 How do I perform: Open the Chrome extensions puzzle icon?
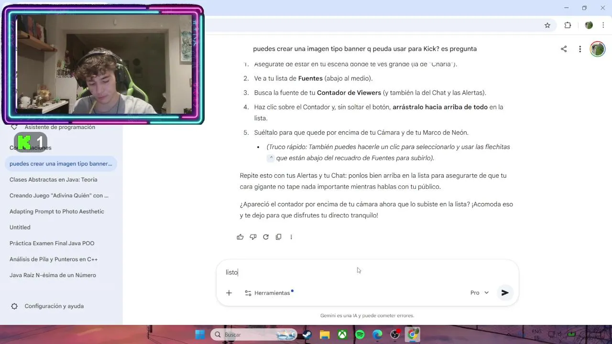568,25
